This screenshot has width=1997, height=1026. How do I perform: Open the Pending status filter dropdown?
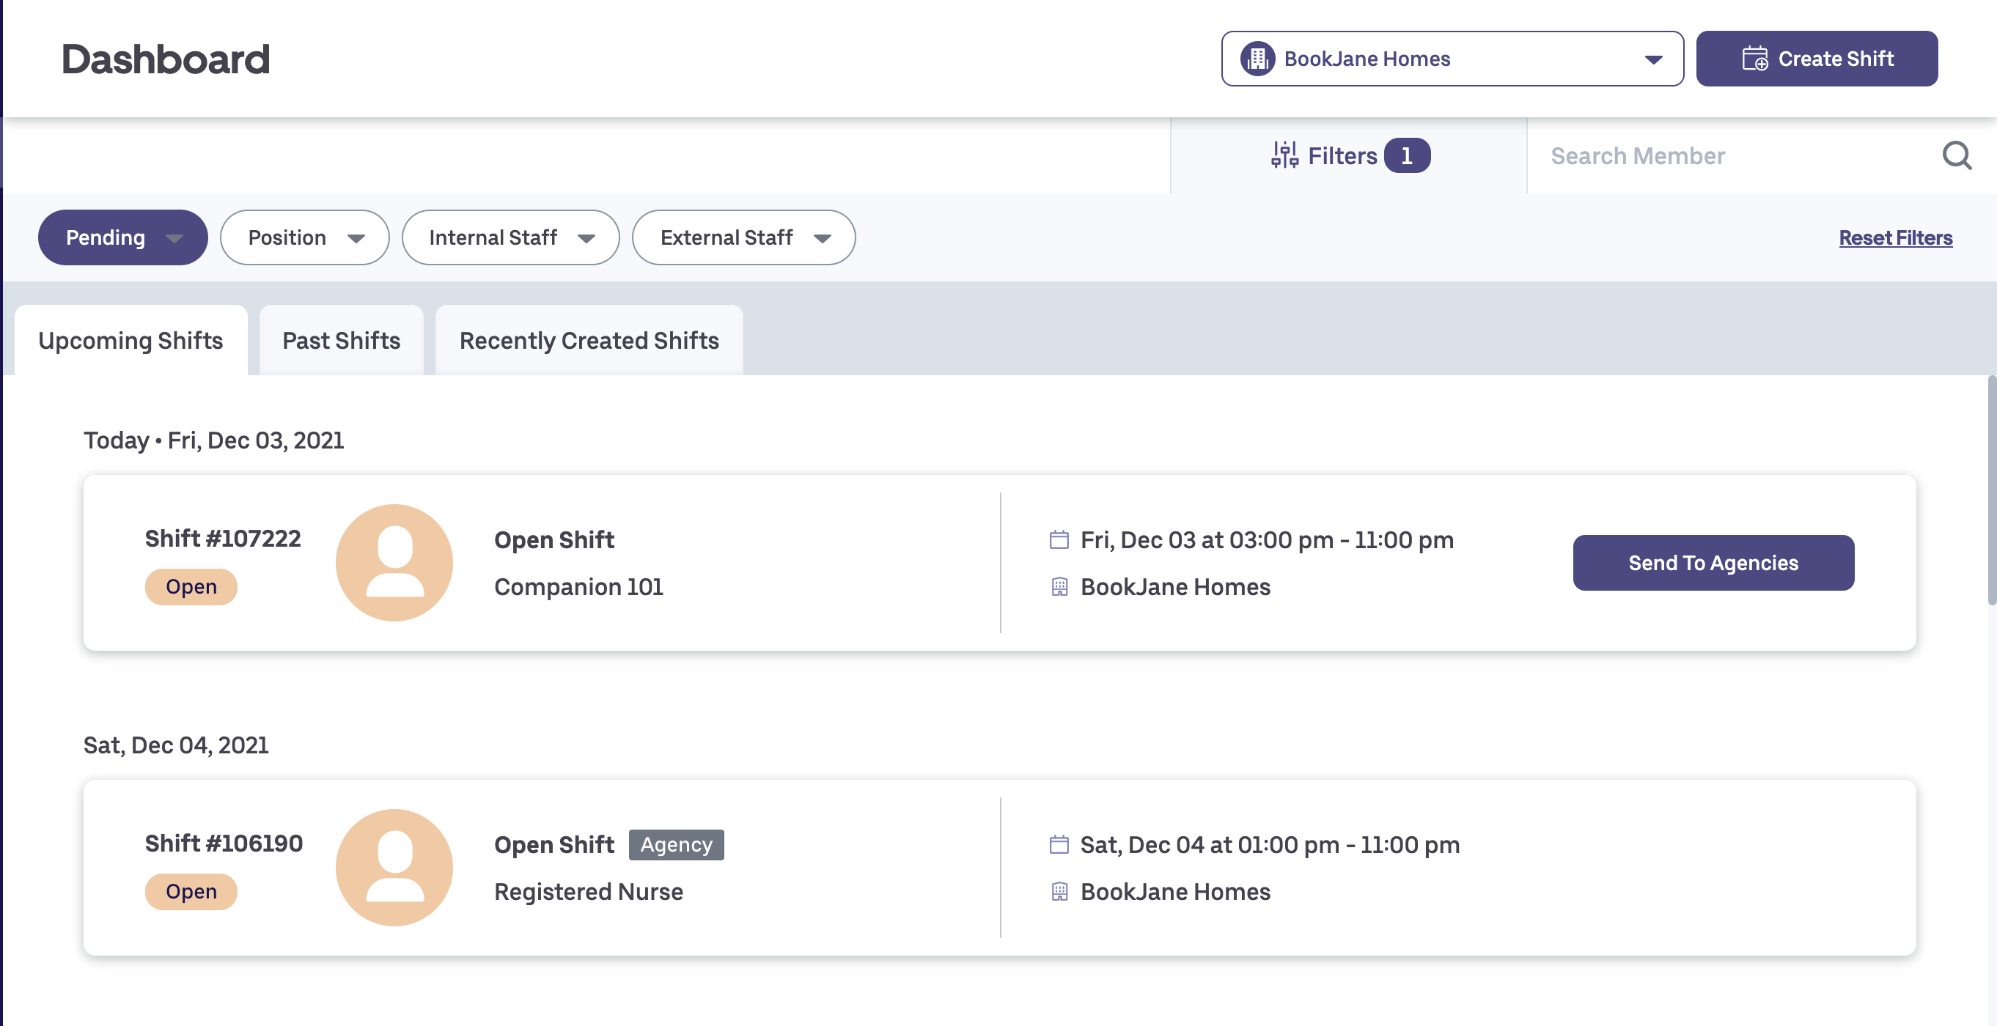[x=122, y=237]
